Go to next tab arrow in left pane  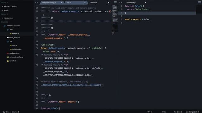(37, 2)
